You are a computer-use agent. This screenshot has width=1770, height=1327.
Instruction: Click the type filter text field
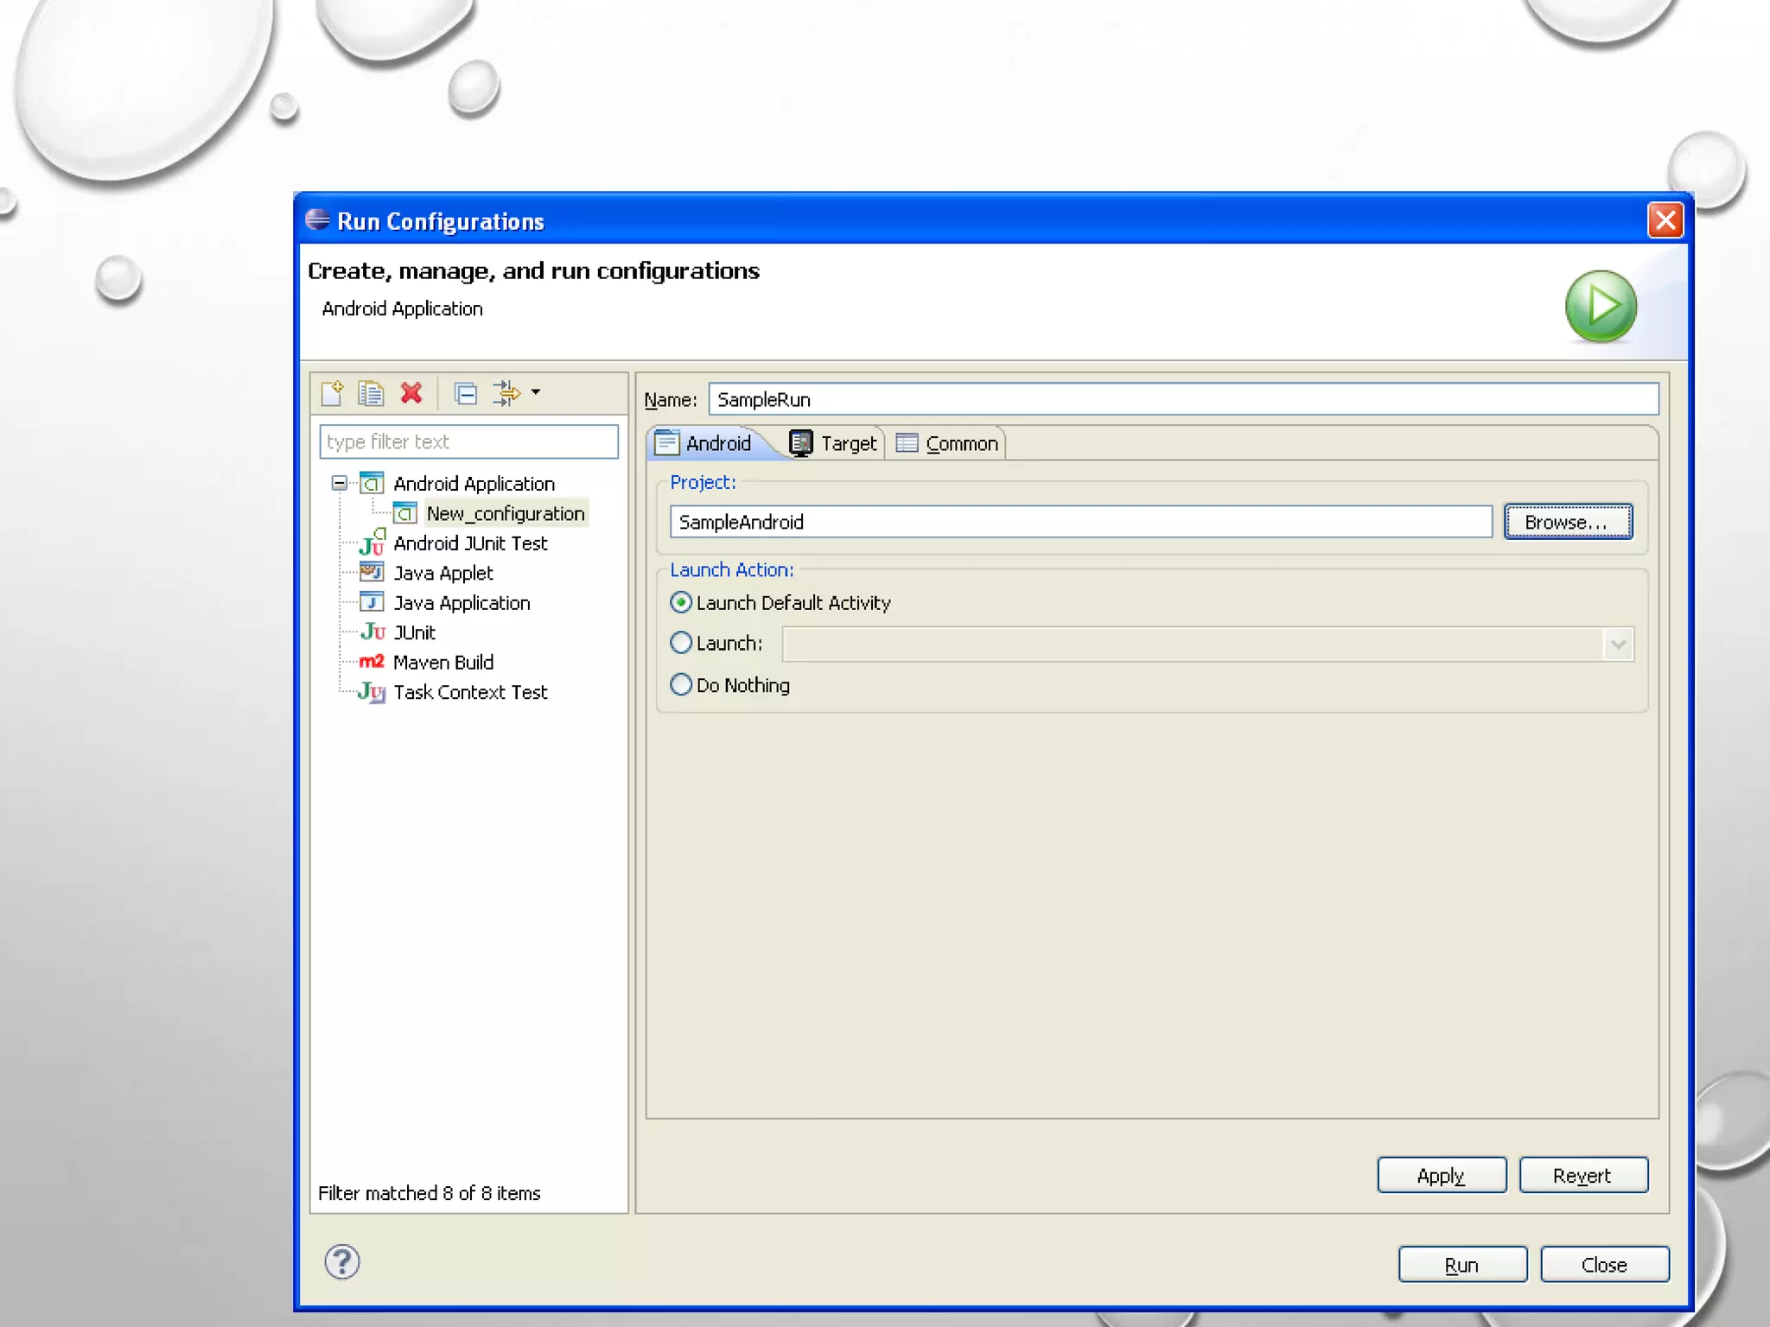coord(469,441)
